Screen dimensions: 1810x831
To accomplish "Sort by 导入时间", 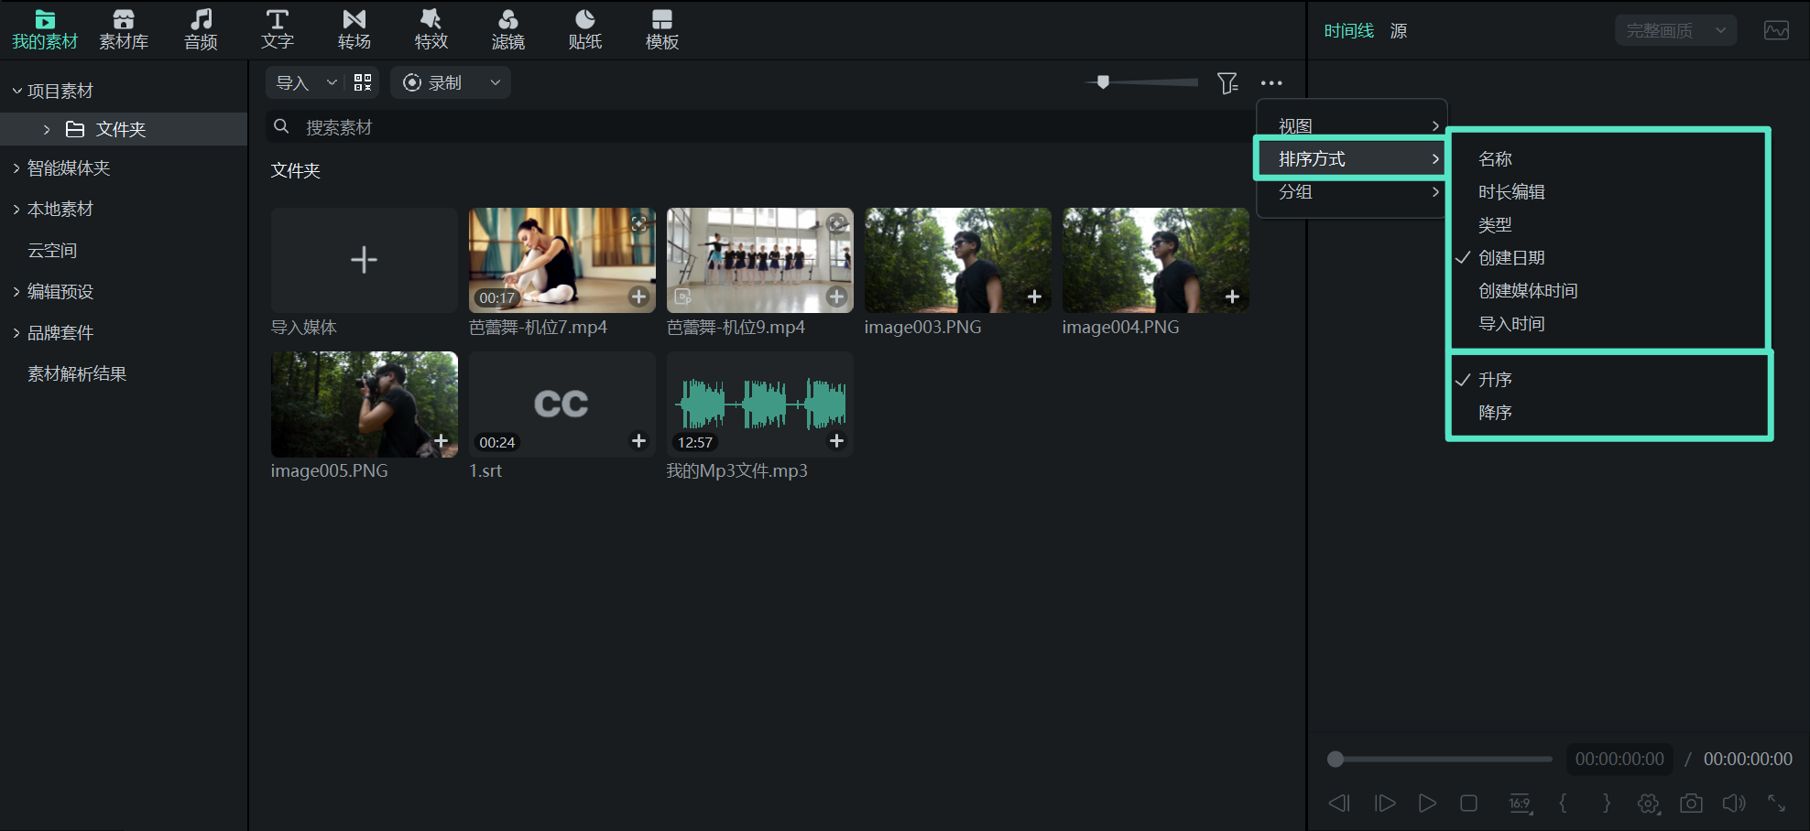I will pos(1511,324).
